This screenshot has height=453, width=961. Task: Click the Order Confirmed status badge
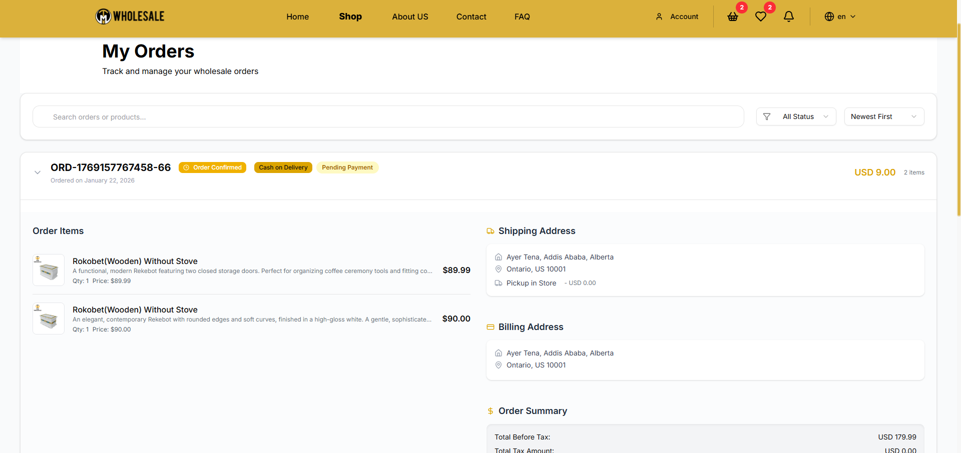[212, 167]
